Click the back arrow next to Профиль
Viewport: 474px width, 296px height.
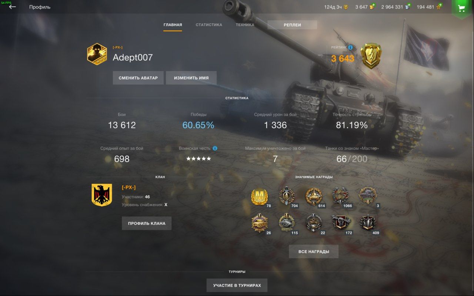coord(13,7)
